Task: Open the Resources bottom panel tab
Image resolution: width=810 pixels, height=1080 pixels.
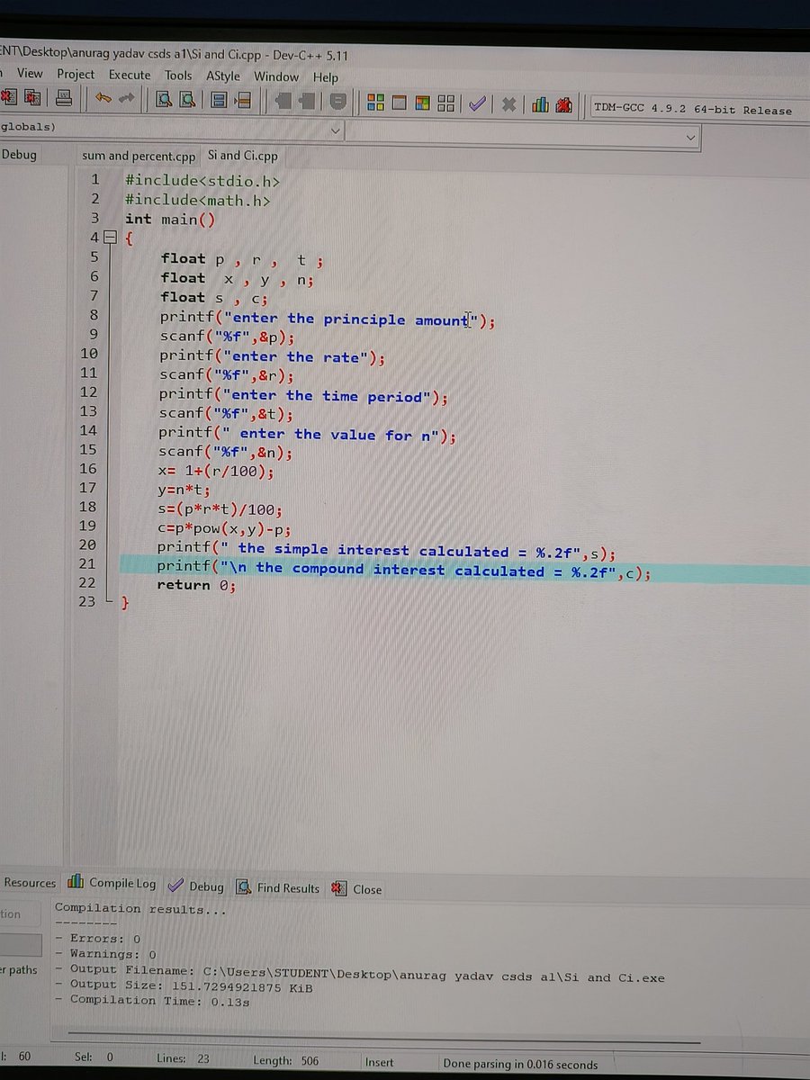Action: pyautogui.click(x=29, y=883)
